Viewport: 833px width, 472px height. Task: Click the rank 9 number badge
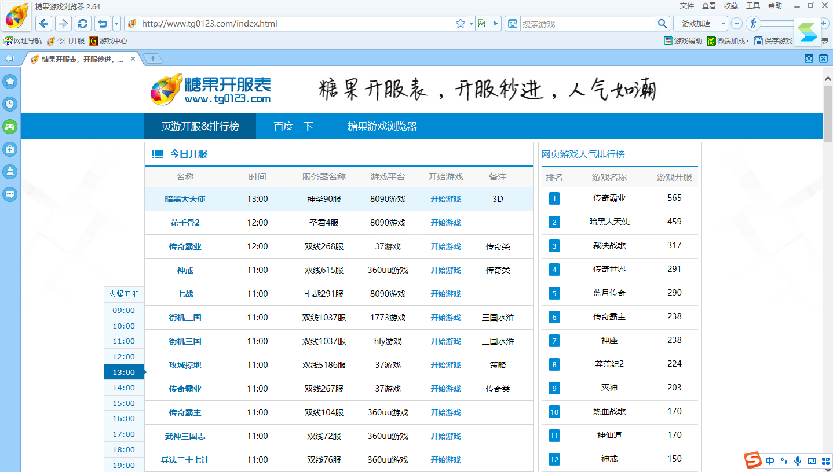click(x=554, y=388)
